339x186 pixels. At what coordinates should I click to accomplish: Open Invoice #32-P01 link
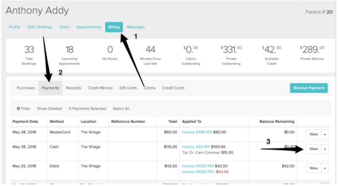click(196, 146)
